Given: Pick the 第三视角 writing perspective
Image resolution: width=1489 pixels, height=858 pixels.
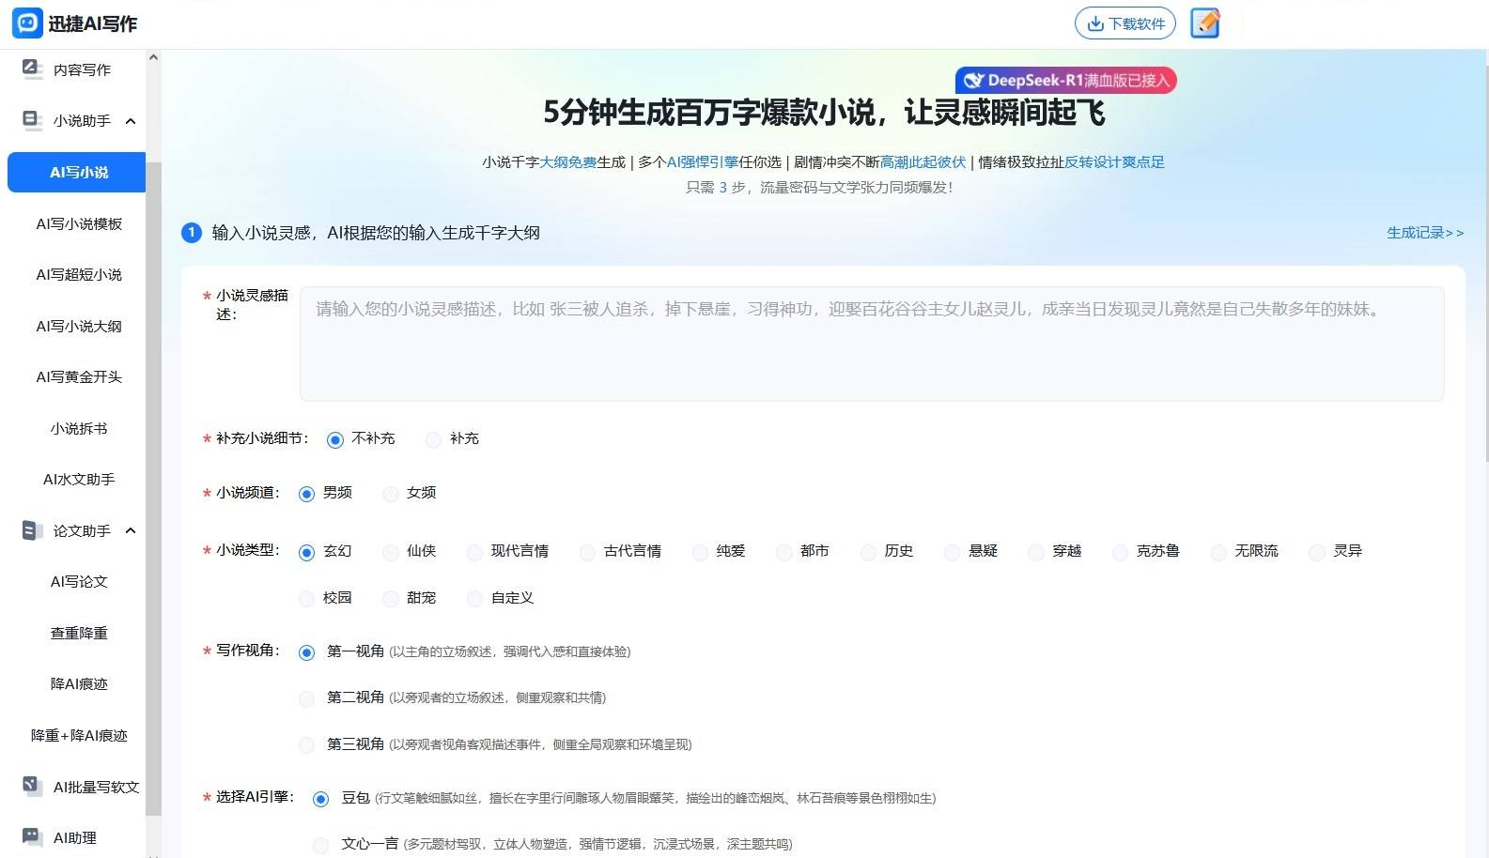Looking at the screenshot, I should click(306, 745).
